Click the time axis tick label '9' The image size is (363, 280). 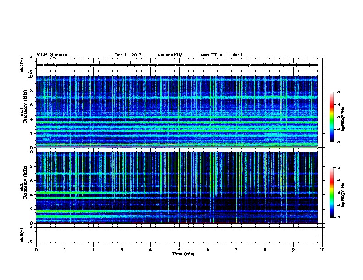coord(293,250)
